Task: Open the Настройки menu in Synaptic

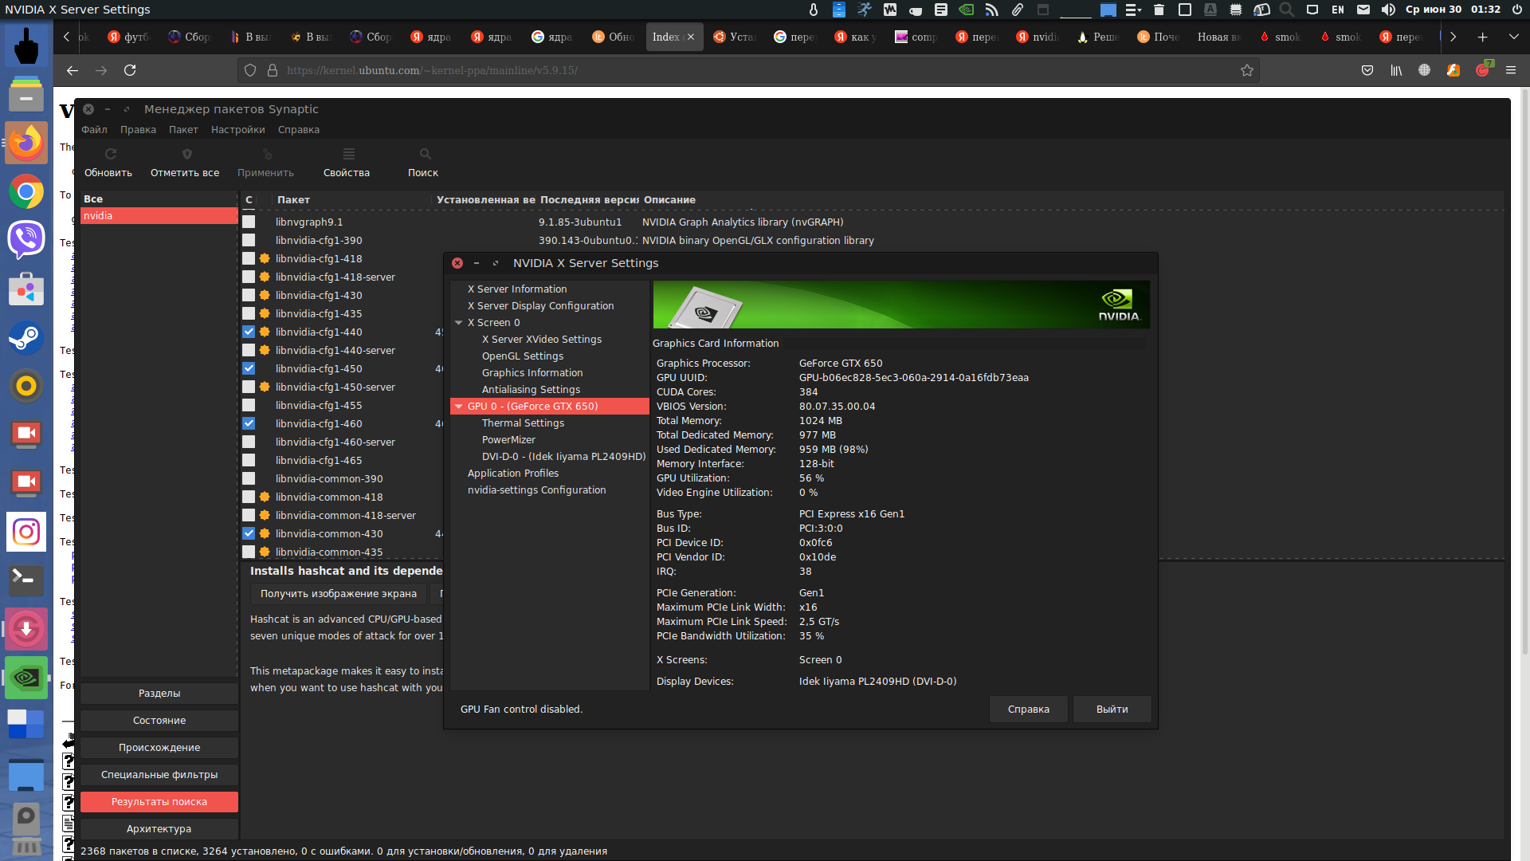Action: (237, 129)
